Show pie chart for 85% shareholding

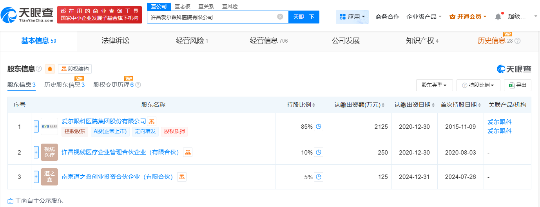point(319,126)
